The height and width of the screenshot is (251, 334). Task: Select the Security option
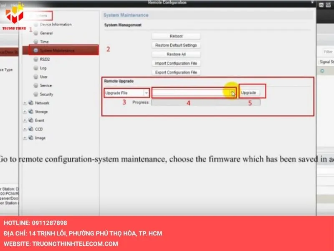pyautogui.click(x=45, y=94)
